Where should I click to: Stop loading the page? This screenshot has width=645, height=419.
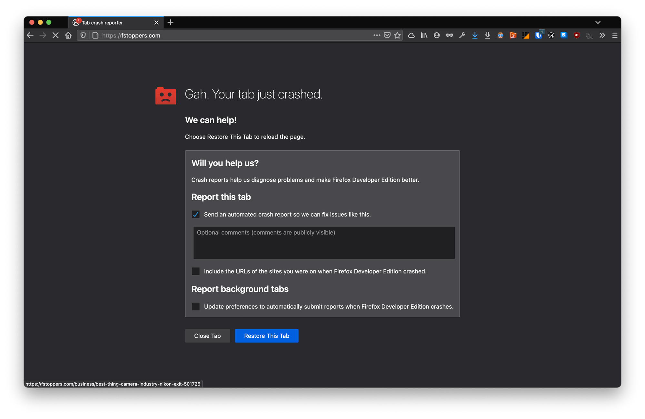(x=55, y=36)
